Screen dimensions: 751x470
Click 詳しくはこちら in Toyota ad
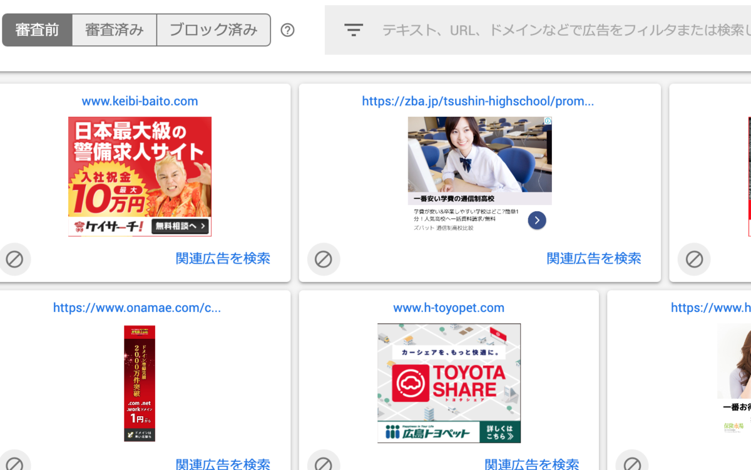point(500,432)
